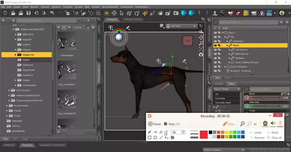This screenshot has width=291, height=152.
Task: Expand the dogeight folder
Action: [16, 40]
